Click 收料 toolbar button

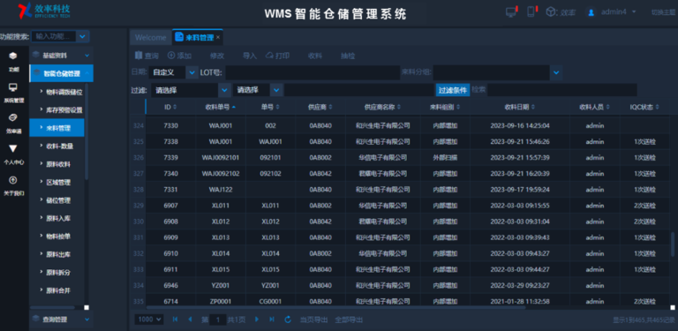(315, 56)
